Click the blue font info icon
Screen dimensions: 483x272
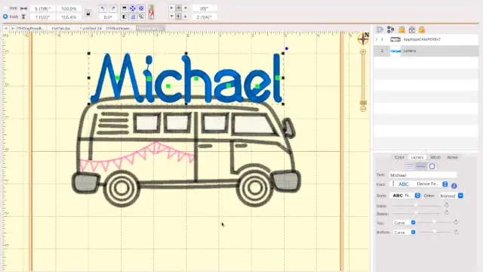(x=454, y=186)
